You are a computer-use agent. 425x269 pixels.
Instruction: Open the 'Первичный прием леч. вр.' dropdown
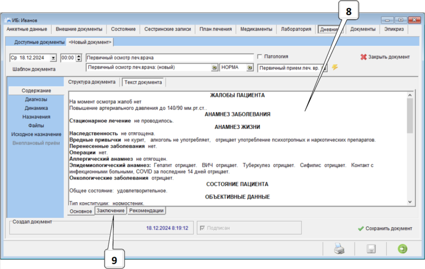pos(324,68)
